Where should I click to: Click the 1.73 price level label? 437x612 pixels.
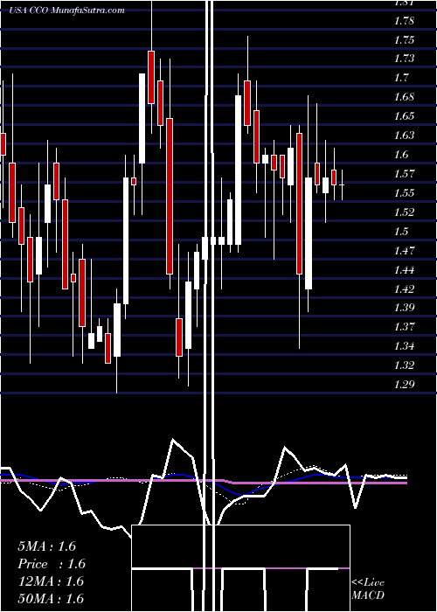(x=404, y=59)
